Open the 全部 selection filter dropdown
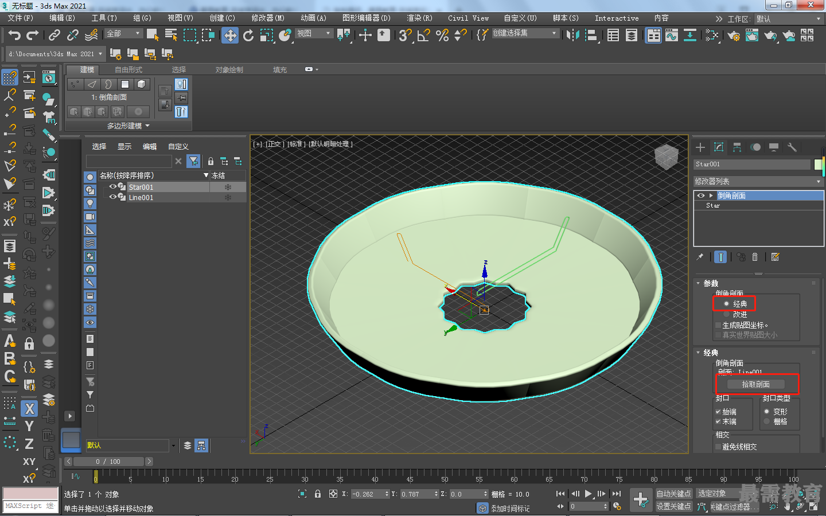Viewport: 826px width, 516px height. tap(124, 33)
